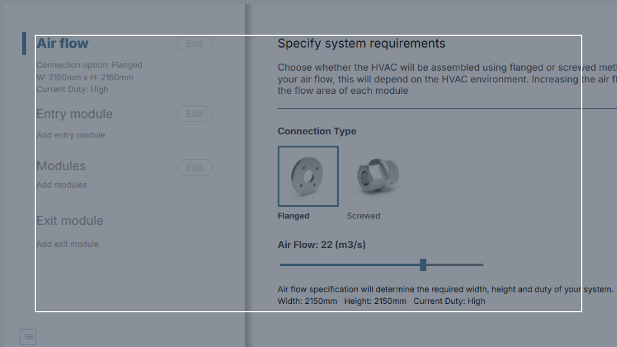Screen dimensions: 617x347
Task: Click the Air Flow slider handle
Action: click(423, 265)
